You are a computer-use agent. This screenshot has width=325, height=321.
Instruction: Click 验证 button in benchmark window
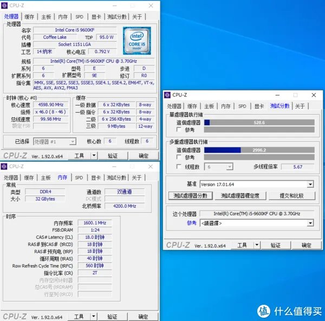click(x=276, y=245)
